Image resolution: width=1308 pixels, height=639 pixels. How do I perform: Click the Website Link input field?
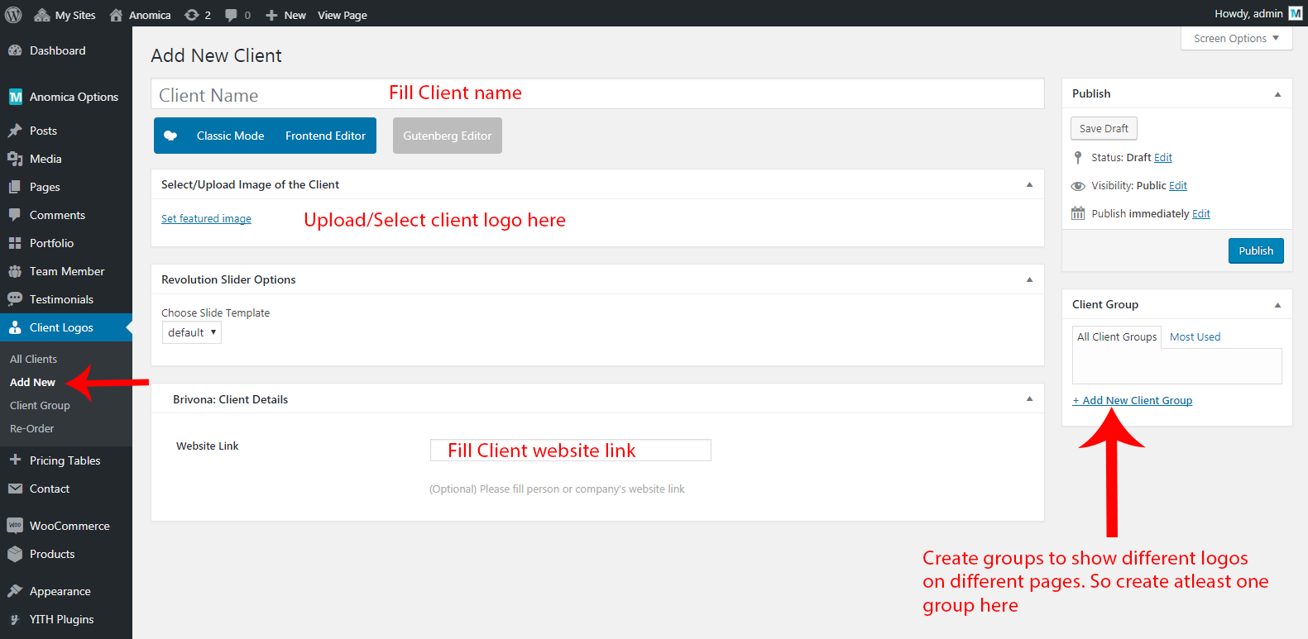(x=570, y=451)
